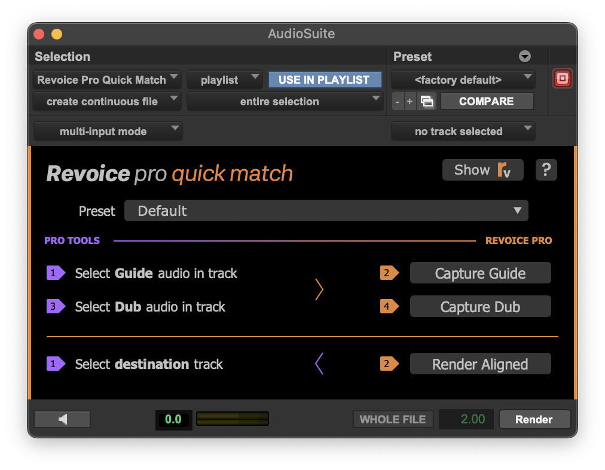The width and height of the screenshot is (605, 470).
Task: Toggle the WHOLE FILE button
Action: point(393,419)
